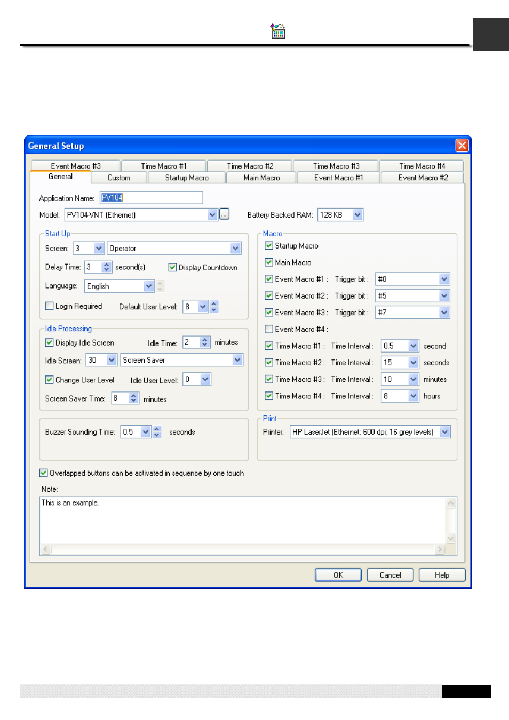Uncheck the Main Macro checkbox
The image size is (509, 720).
point(269,262)
